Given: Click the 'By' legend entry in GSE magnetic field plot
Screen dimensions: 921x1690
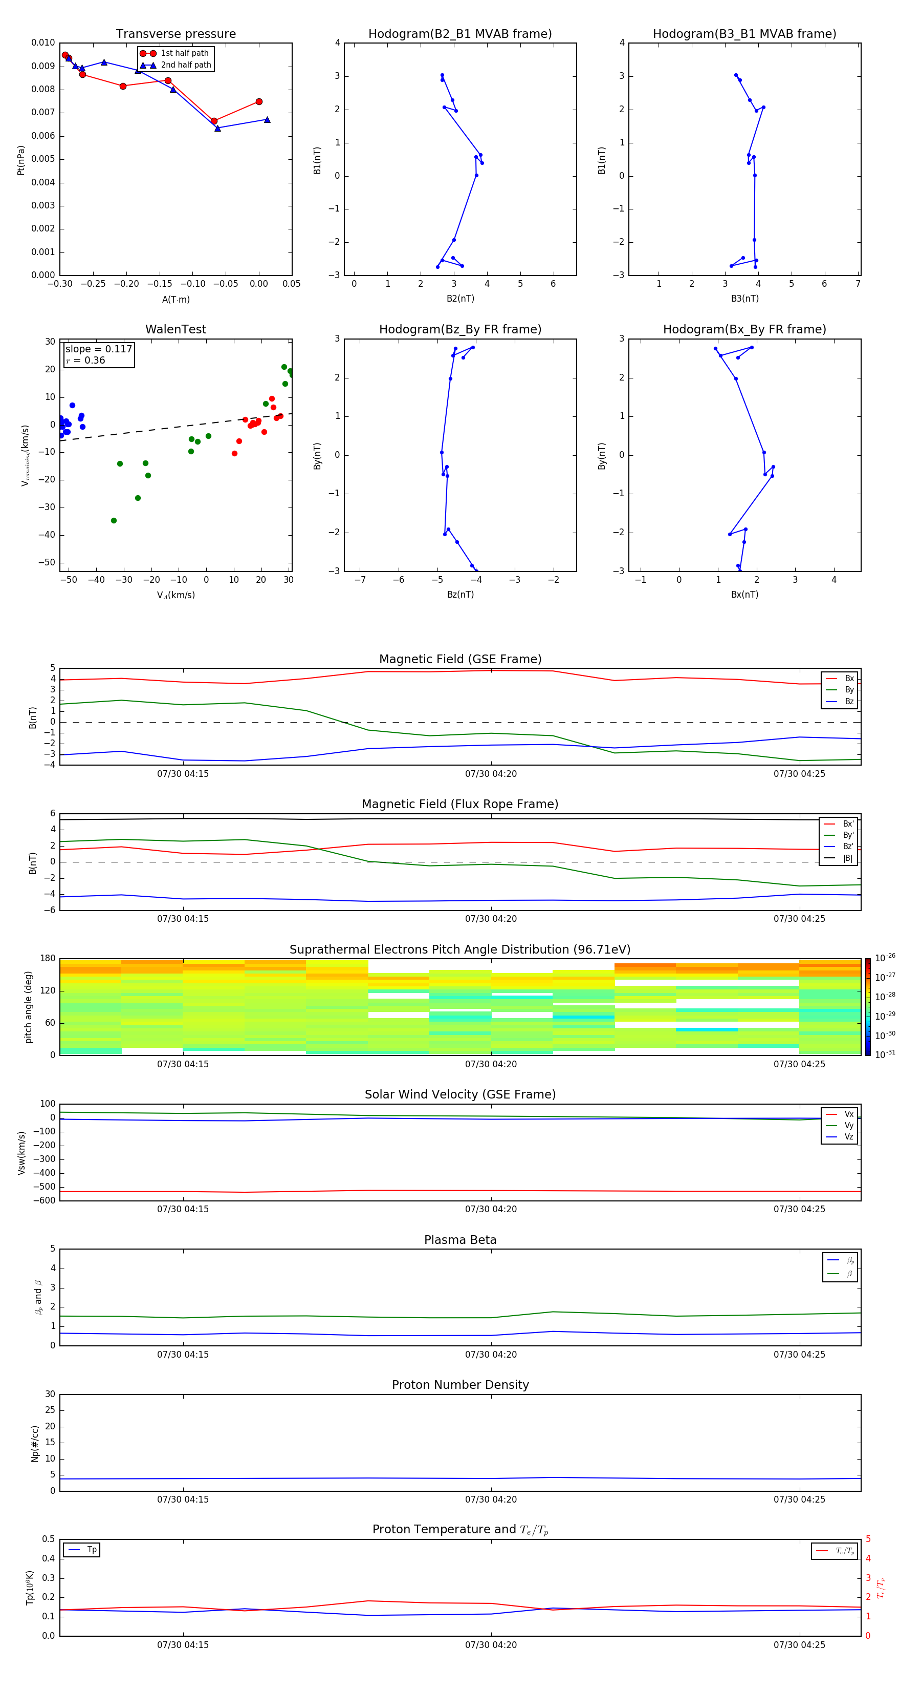Looking at the screenshot, I should click(840, 689).
